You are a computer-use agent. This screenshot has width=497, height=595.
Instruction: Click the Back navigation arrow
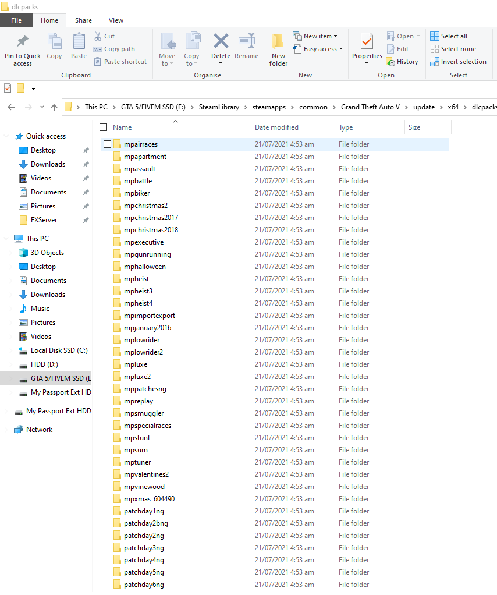12,107
